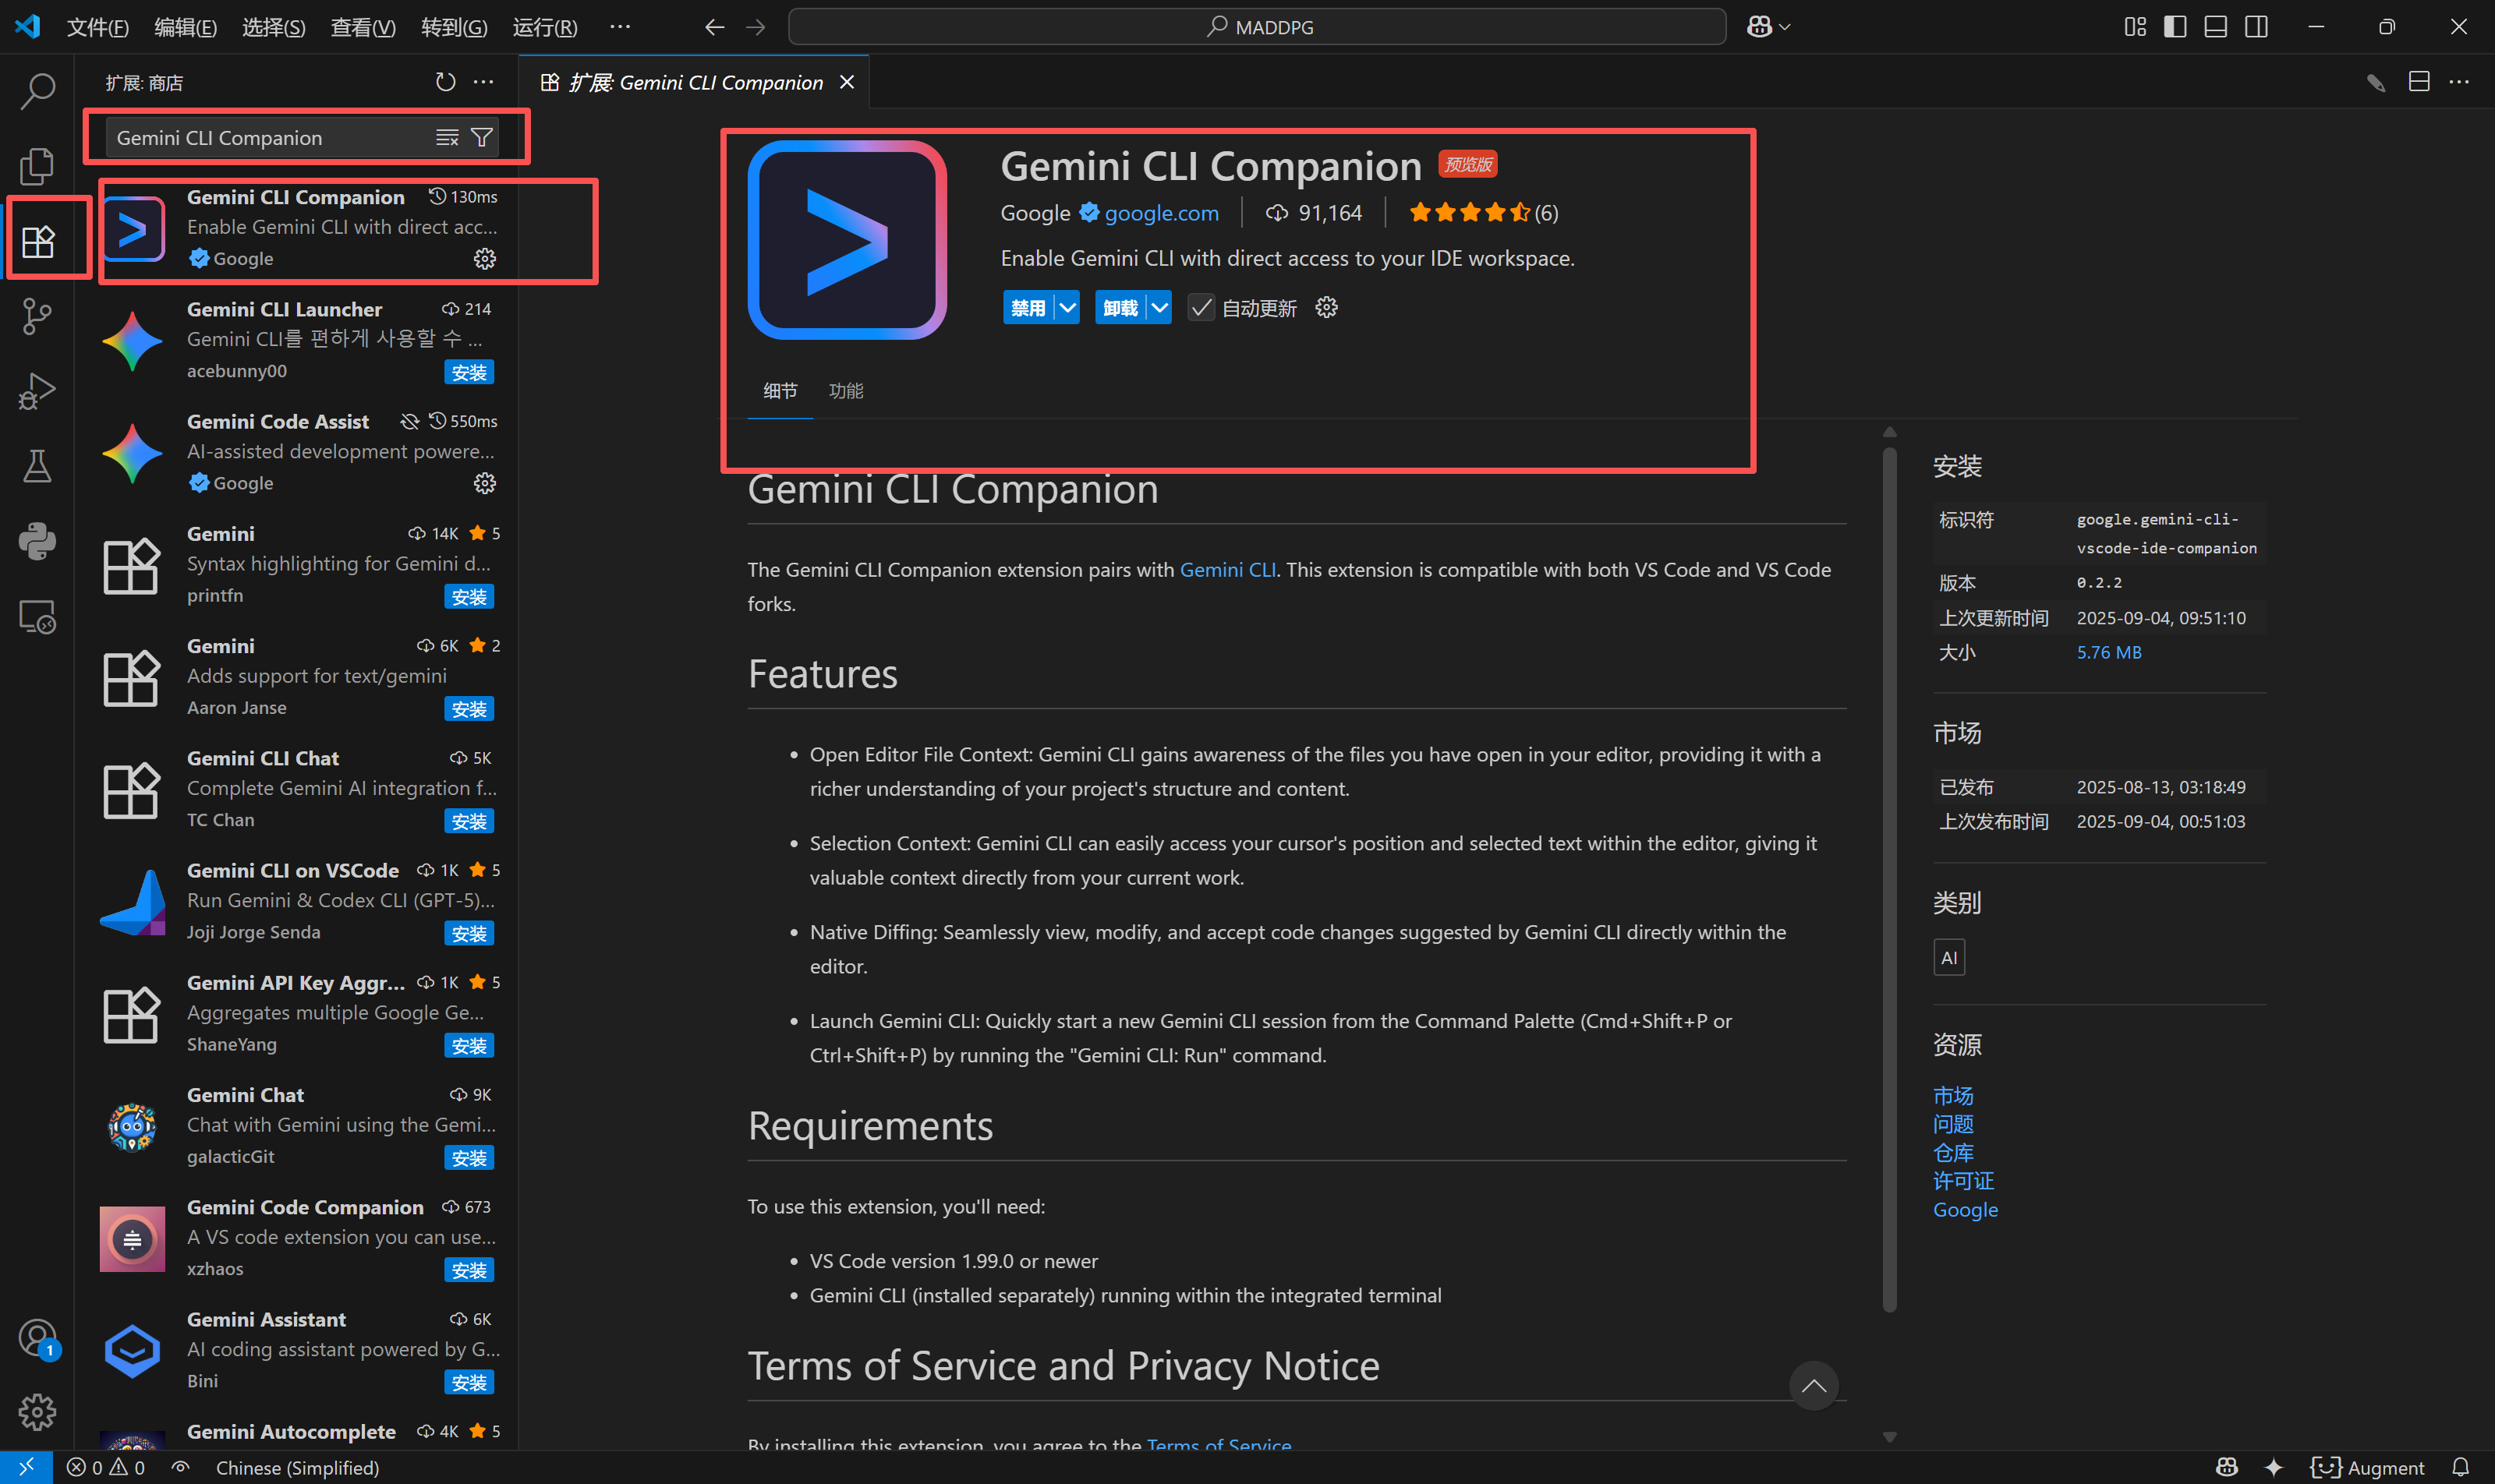2495x1484 pixels.
Task: Open the Run and Debug view
Action: (x=37, y=390)
